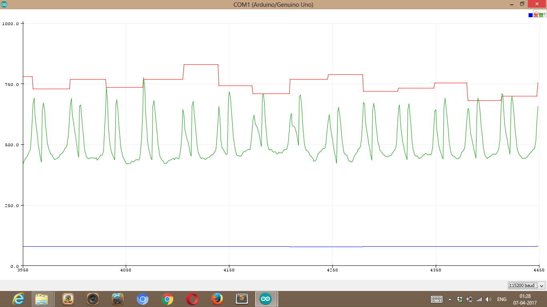Open the 115200 baud rate dropdown
The height and width of the screenshot is (307, 547).
pos(527,285)
